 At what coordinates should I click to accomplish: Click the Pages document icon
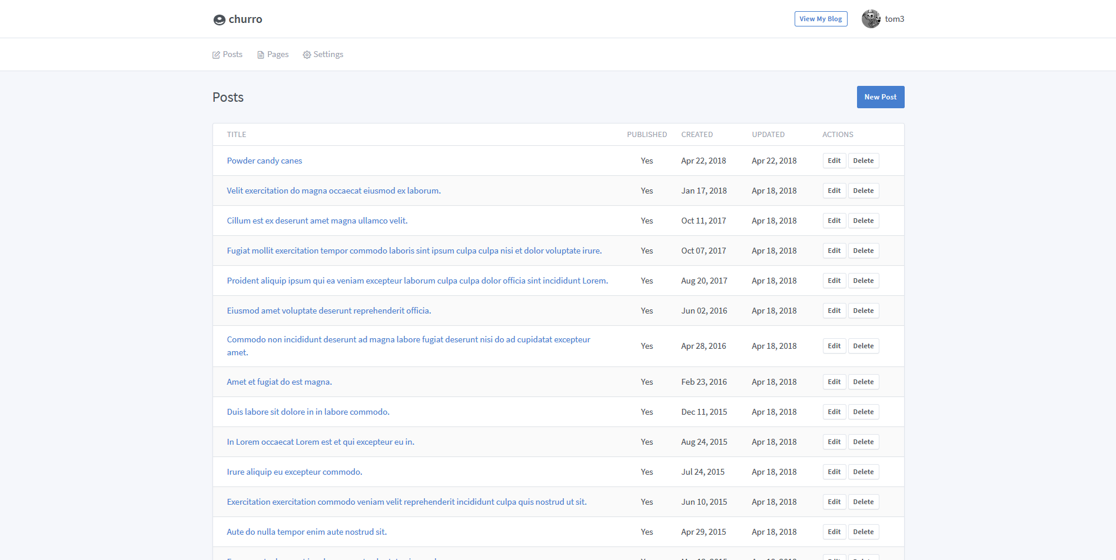point(261,55)
